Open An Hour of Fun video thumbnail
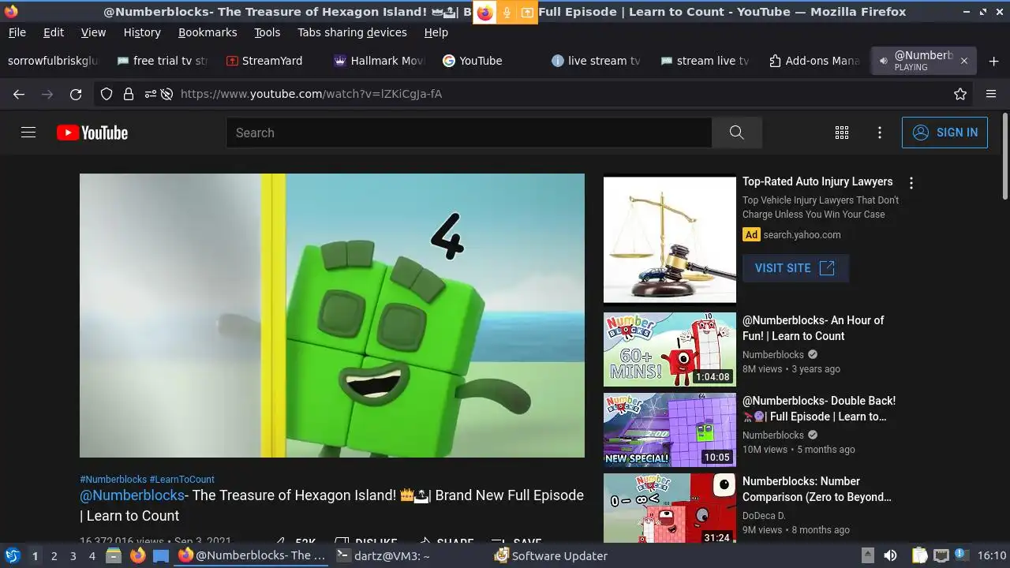The height and width of the screenshot is (568, 1010). click(670, 349)
